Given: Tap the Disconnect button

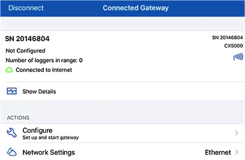Looking at the screenshot, I should click(x=26, y=8).
